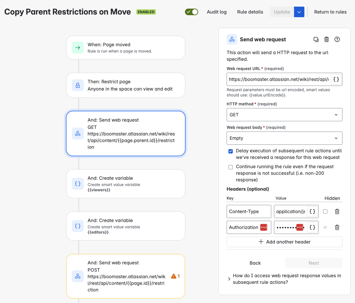Click the Authorization header key field
Viewport: 355px width, 303px height.
point(249,227)
